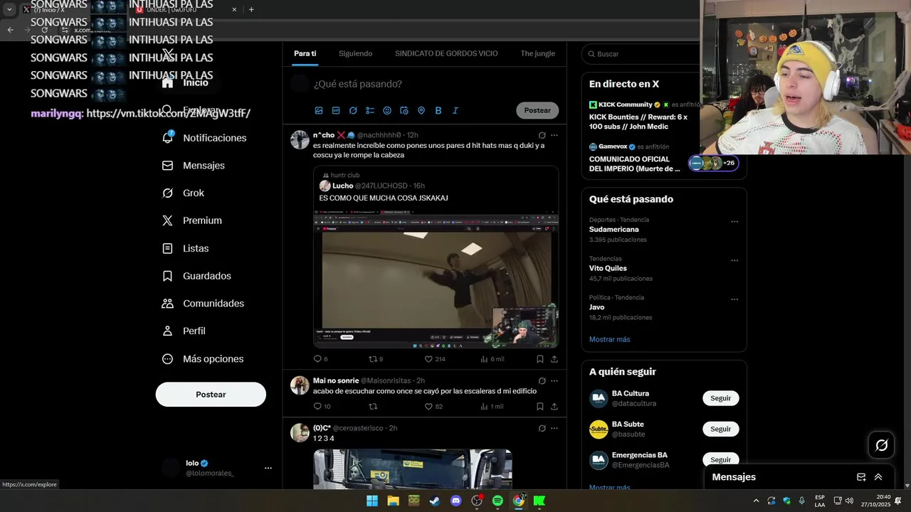The height and width of the screenshot is (512, 911).
Task: Follow Emergencias BA
Action: tap(720, 459)
